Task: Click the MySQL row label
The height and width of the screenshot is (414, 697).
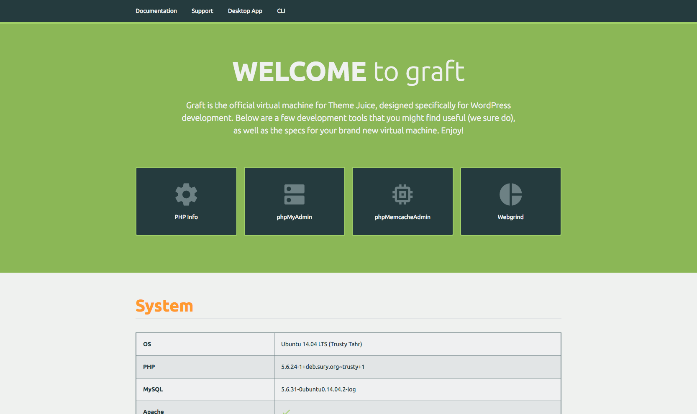Action: point(153,389)
